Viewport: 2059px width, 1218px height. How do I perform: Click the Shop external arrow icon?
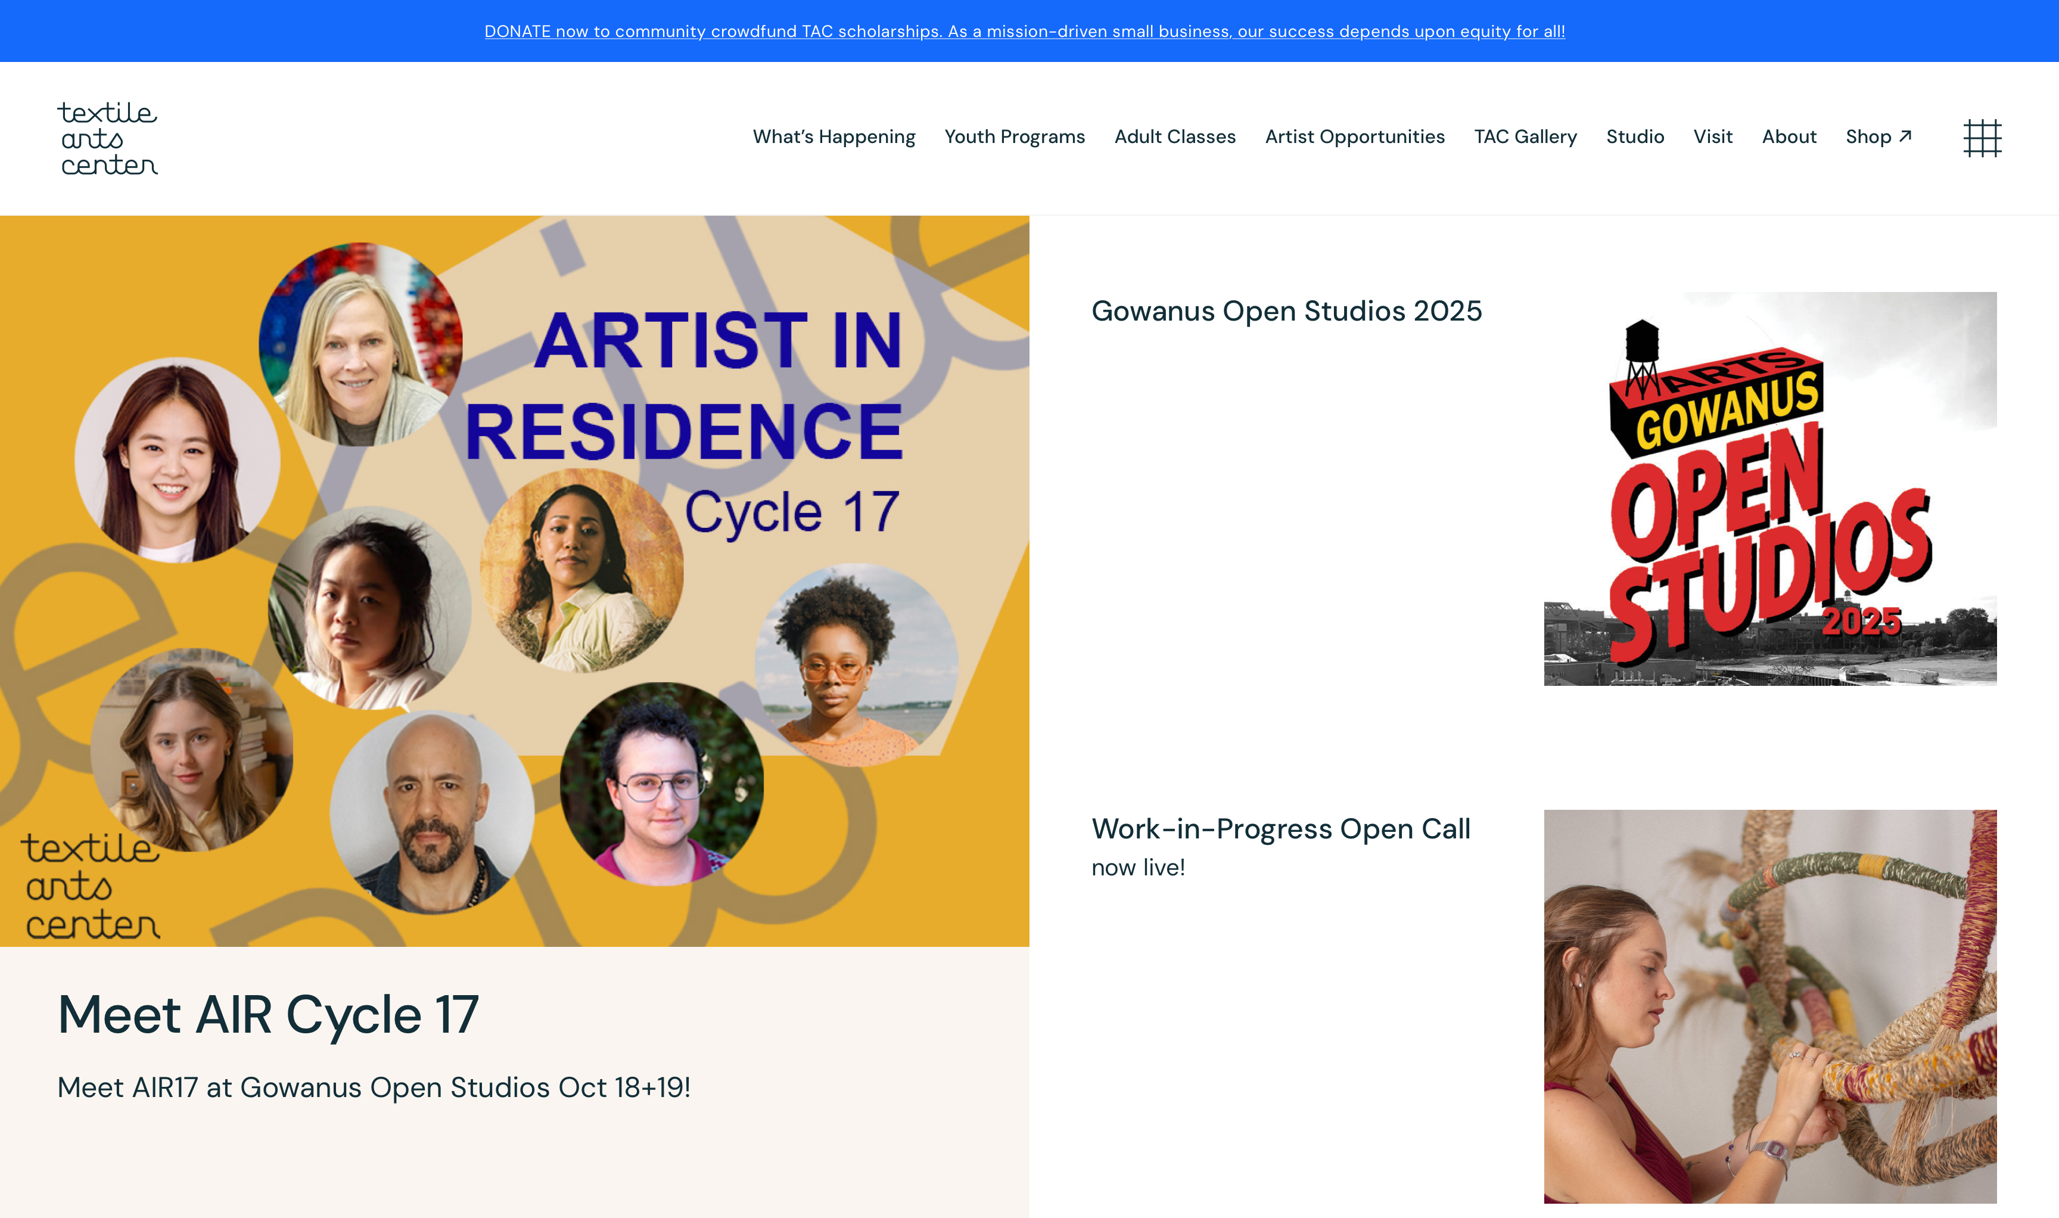pyautogui.click(x=1905, y=136)
